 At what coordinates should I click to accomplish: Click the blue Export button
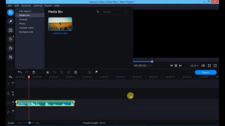[206, 72]
